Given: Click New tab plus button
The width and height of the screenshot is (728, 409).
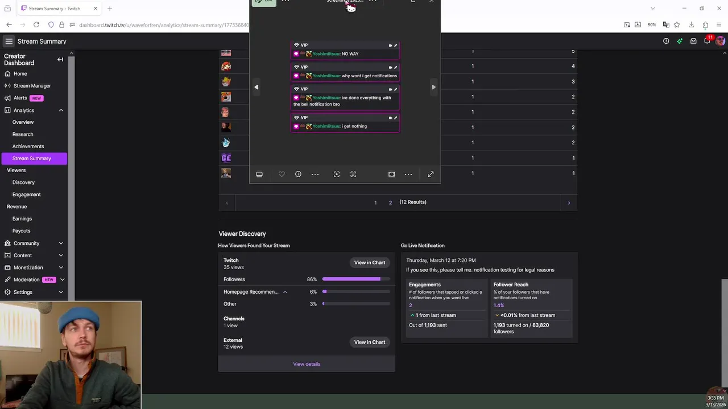Looking at the screenshot, I should [110, 9].
